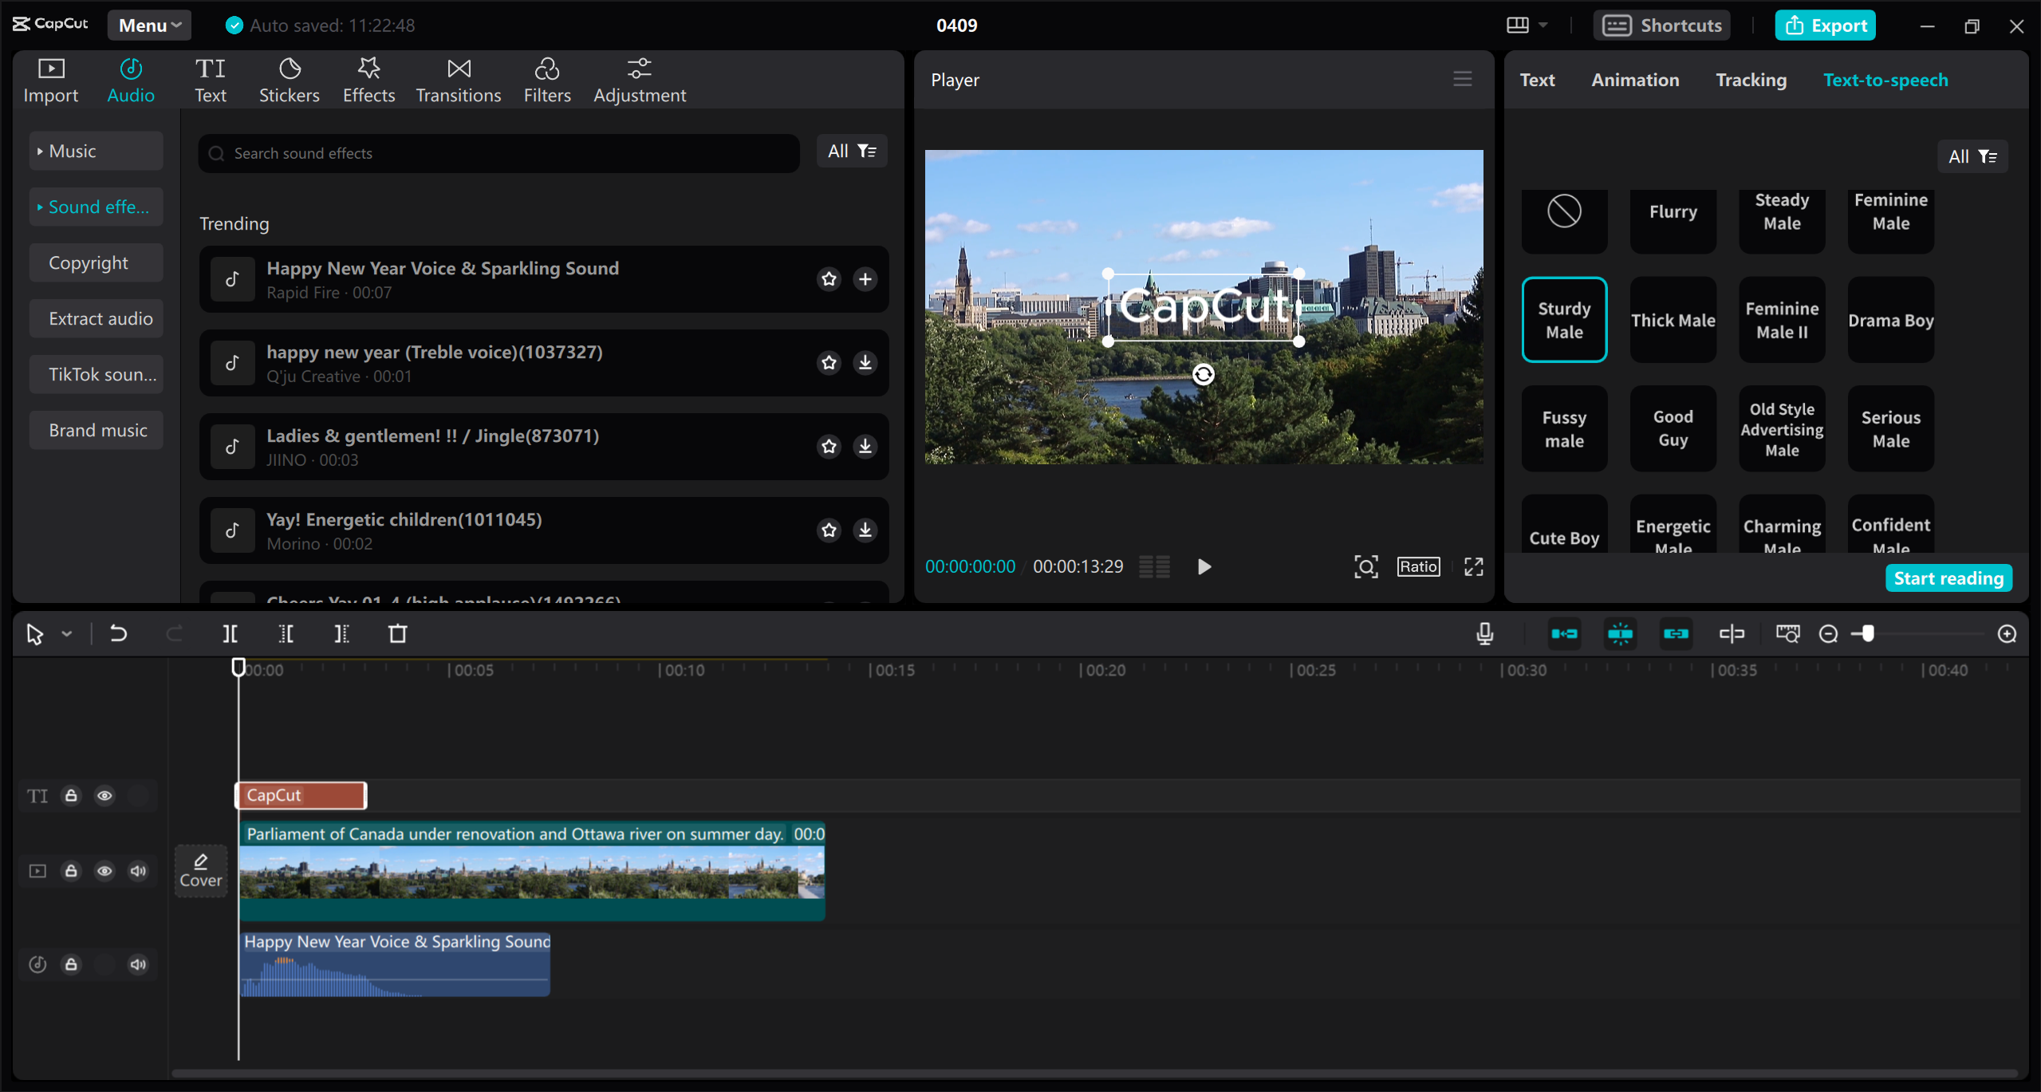Open the Player options menu
The height and width of the screenshot is (1092, 2041).
tap(1464, 80)
